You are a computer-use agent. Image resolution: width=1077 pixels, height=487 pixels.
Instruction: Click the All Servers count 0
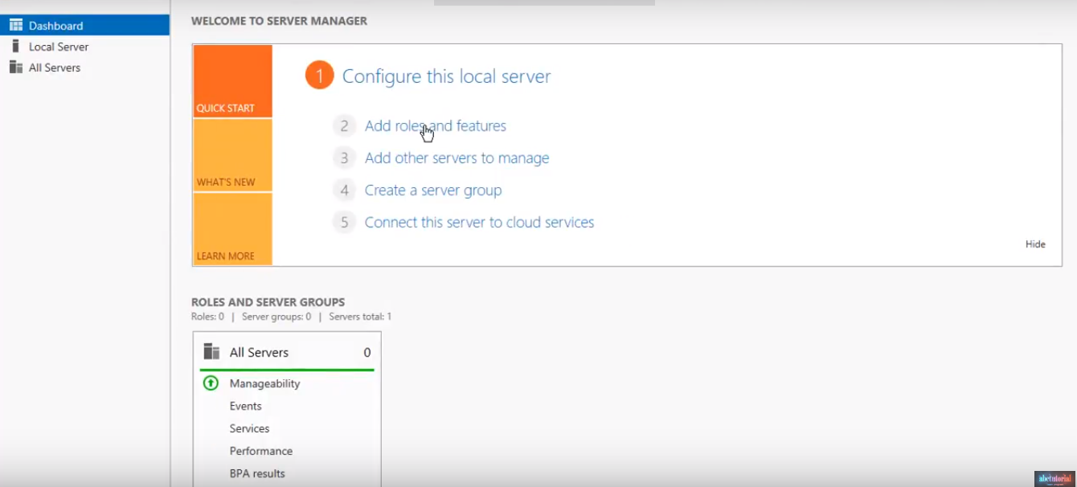[367, 352]
